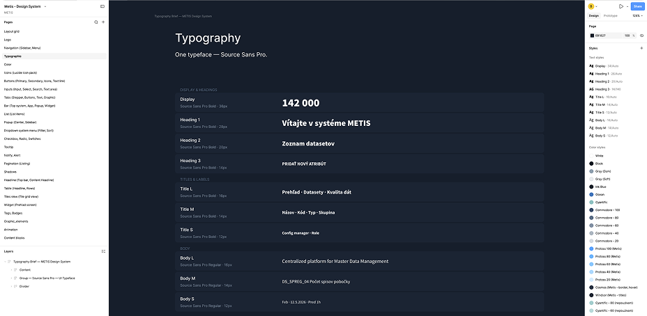
Task: Click 'Centralized platform for Master Data Management' text
Action: pos(335,261)
